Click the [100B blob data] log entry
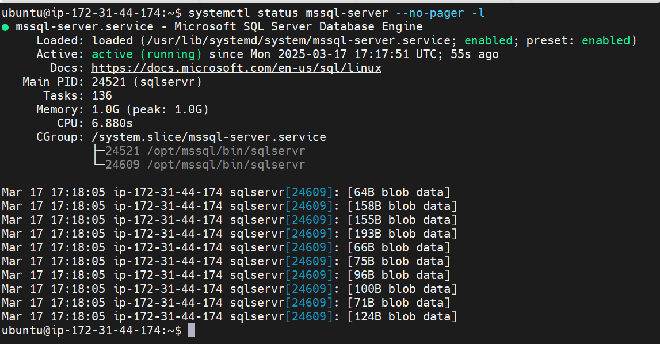Screen dimensions: 660x344 [x=402, y=289]
